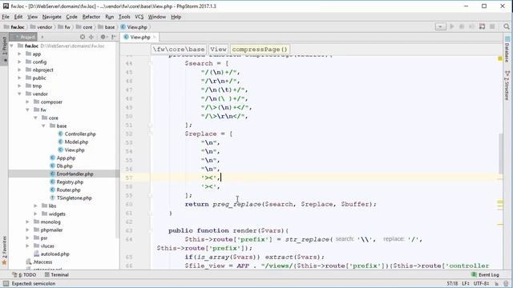Open Project panel settings gear
Viewport: 513px width, 288px height.
point(103,37)
